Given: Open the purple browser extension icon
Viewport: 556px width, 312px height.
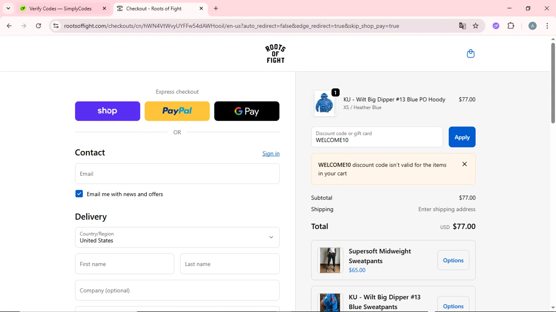Looking at the screenshot, I should tap(496, 26).
